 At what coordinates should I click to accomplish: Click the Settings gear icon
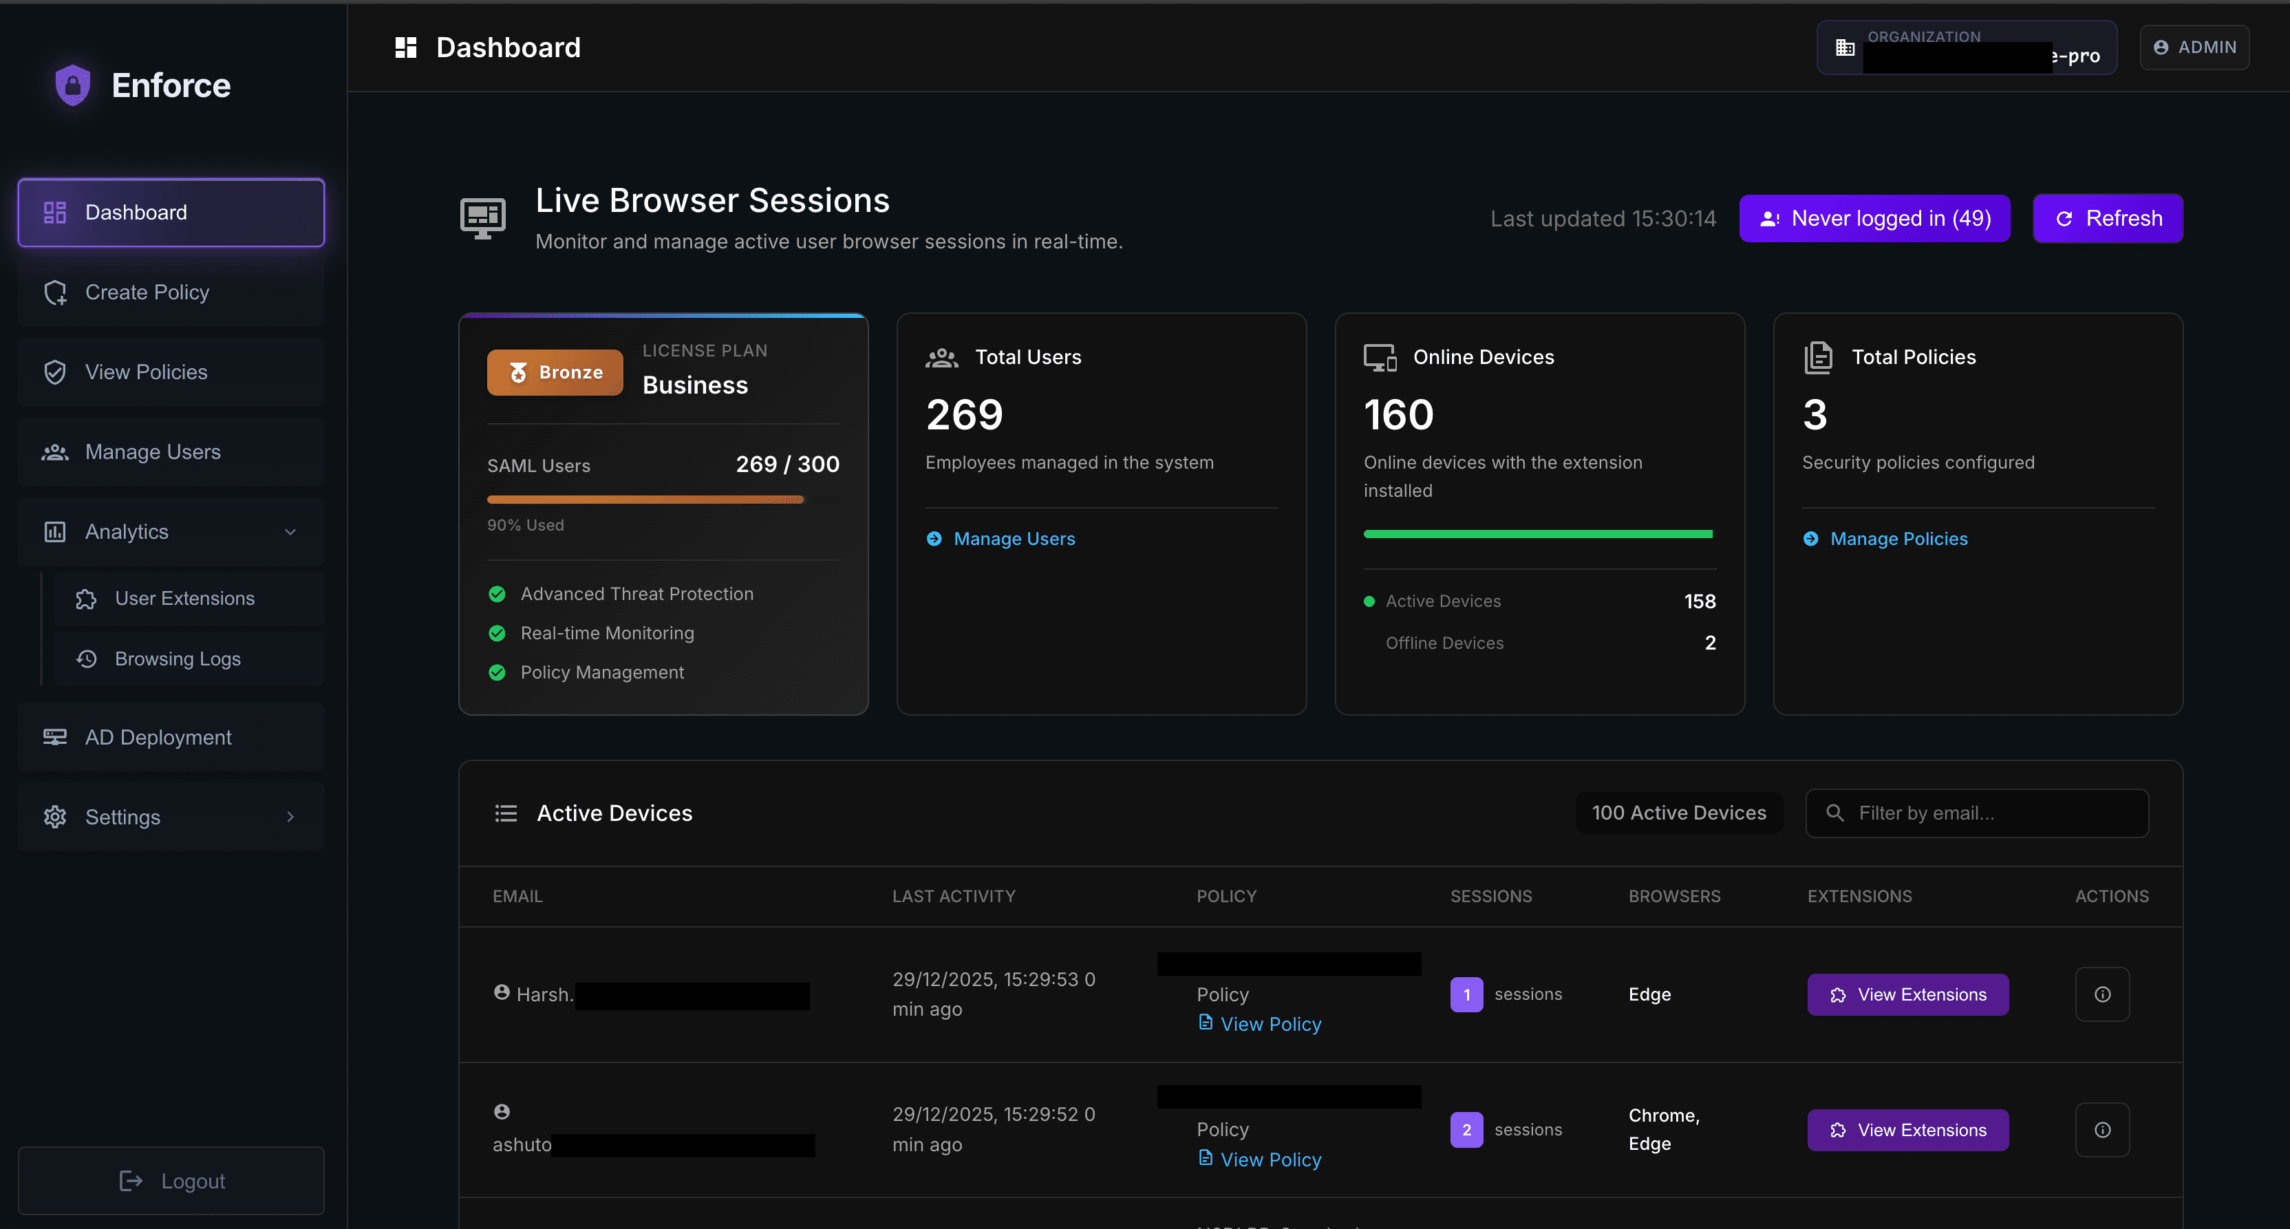[55, 817]
